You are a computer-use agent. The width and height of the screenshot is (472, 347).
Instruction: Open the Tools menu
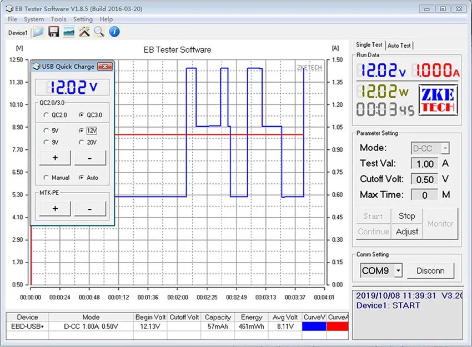pos(58,19)
